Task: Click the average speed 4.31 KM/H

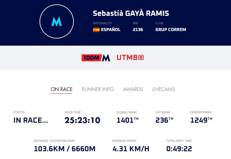Action: coord(131,149)
